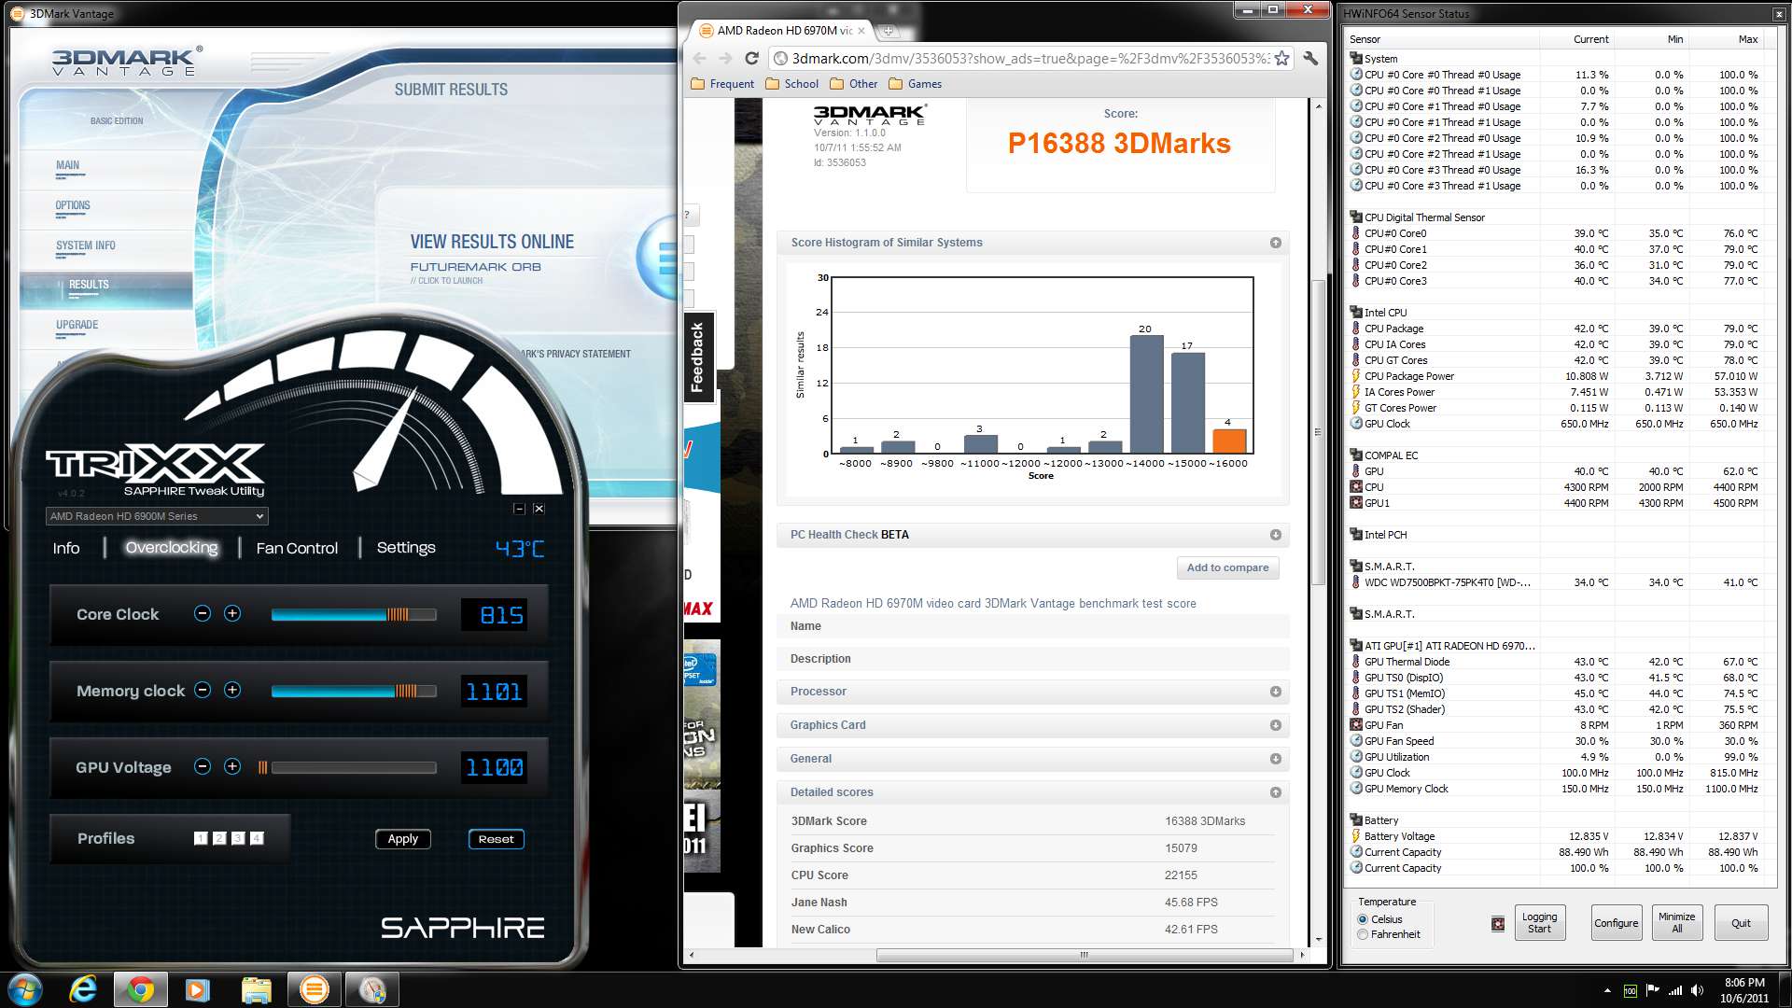The height and width of the screenshot is (1008, 1792).
Task: Increase Memory clock with plus button
Action: pyautogui.click(x=232, y=690)
